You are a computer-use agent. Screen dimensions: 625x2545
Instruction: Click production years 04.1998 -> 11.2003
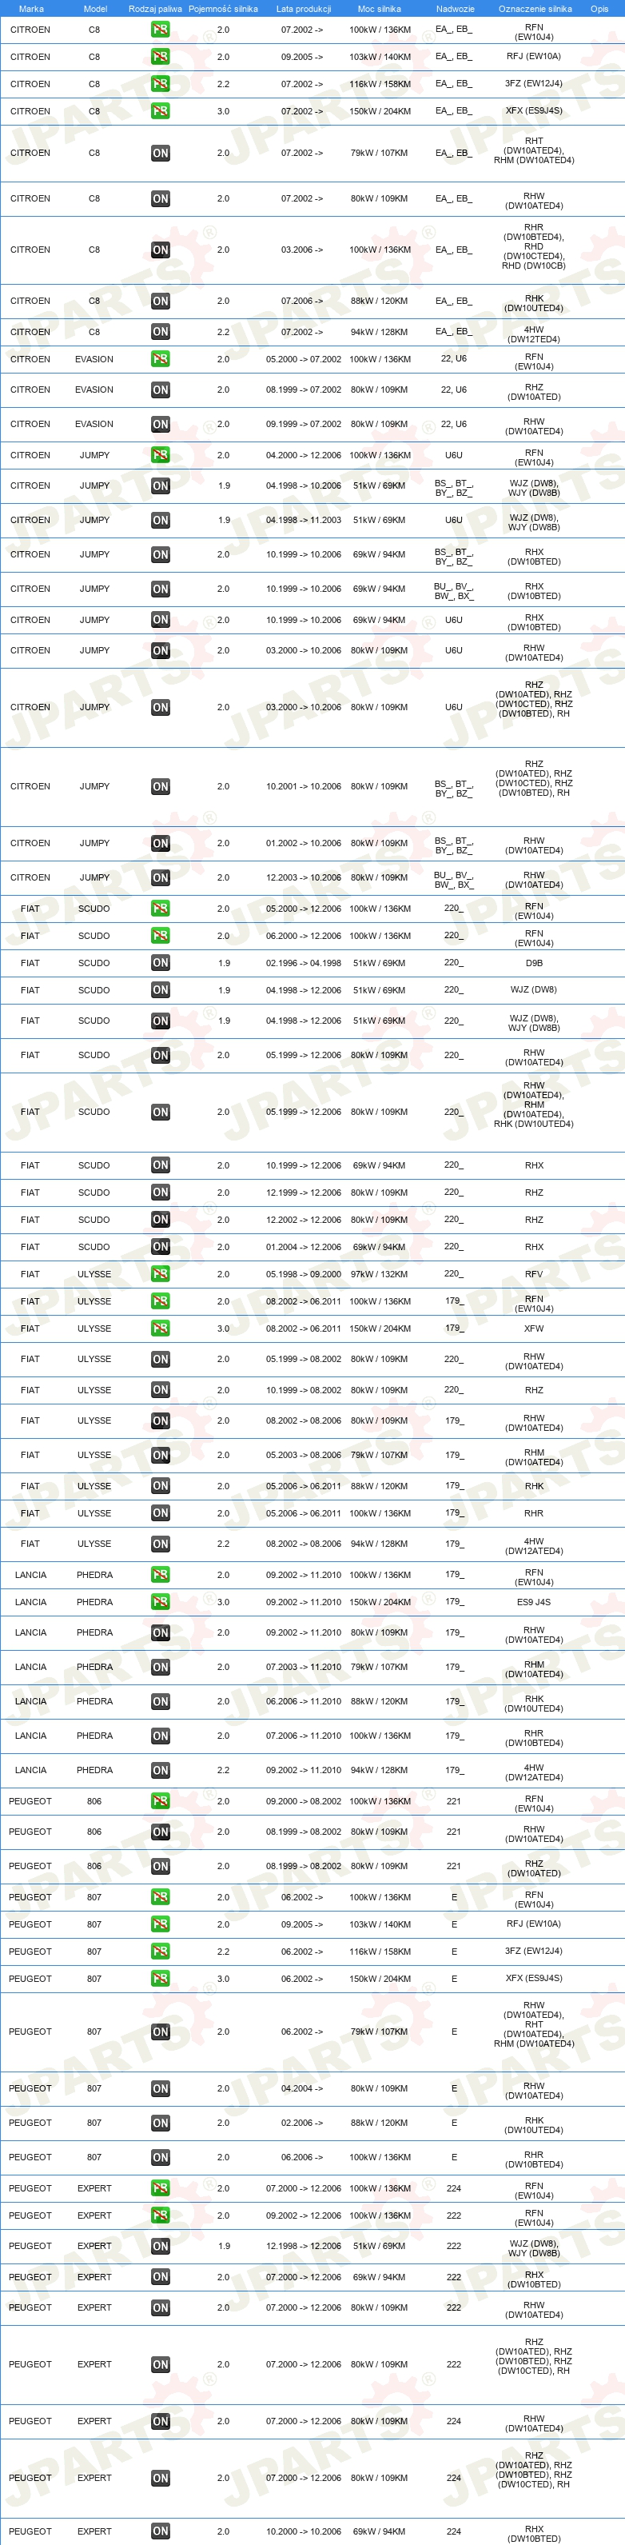point(303,520)
